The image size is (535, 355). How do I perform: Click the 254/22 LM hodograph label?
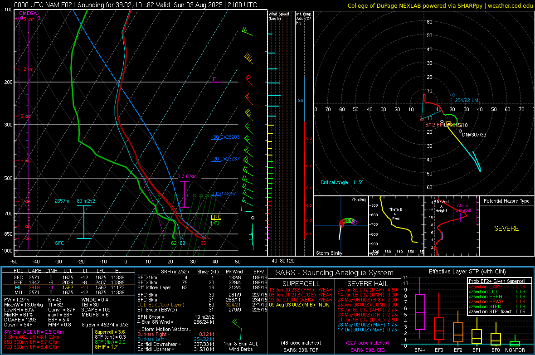(467, 100)
